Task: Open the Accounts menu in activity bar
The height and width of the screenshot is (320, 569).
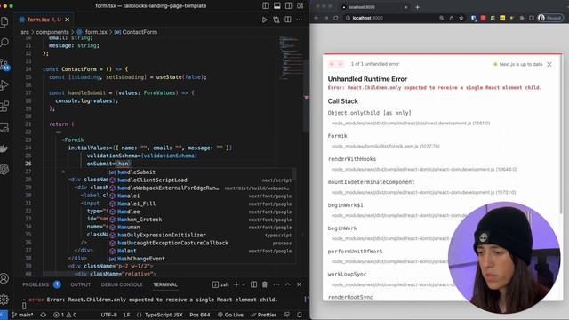Action: point(4,278)
